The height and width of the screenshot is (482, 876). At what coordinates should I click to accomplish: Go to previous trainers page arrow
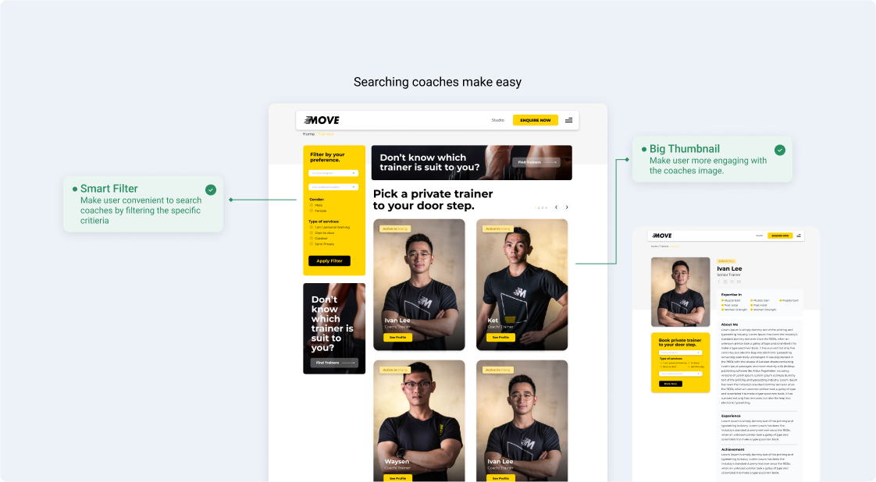coord(556,207)
